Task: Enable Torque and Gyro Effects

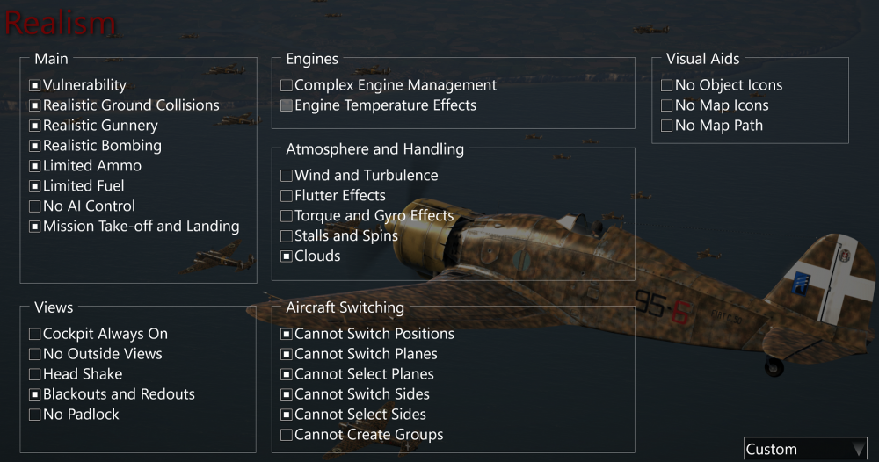Action: tap(287, 216)
